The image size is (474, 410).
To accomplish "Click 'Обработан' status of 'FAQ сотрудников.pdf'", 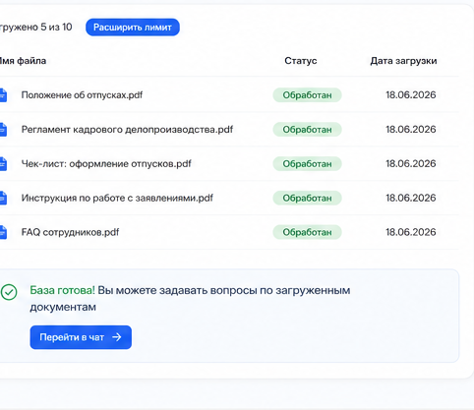I will coord(307,232).
